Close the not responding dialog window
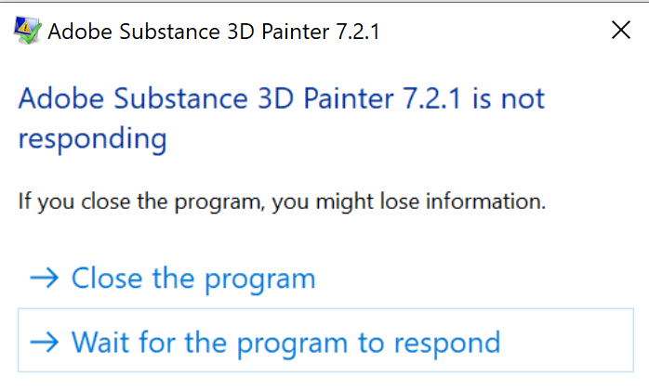This screenshot has width=649, height=390. coord(621,31)
